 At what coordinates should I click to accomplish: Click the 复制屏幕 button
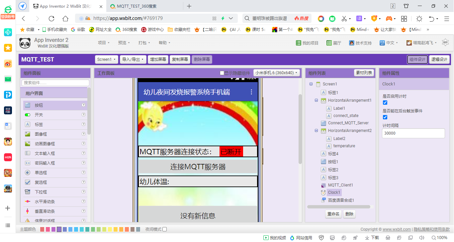(180, 60)
